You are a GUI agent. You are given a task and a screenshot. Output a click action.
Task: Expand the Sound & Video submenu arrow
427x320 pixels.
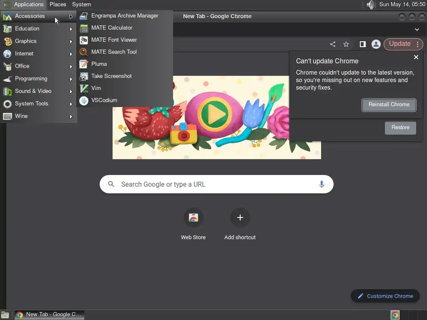pyautogui.click(x=71, y=91)
